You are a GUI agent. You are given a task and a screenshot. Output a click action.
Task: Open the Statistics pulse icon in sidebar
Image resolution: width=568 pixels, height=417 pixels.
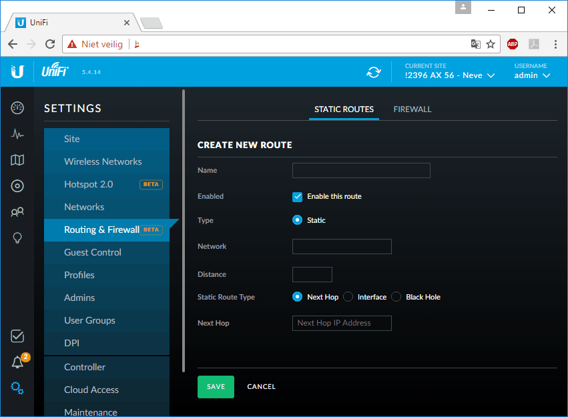(x=17, y=134)
